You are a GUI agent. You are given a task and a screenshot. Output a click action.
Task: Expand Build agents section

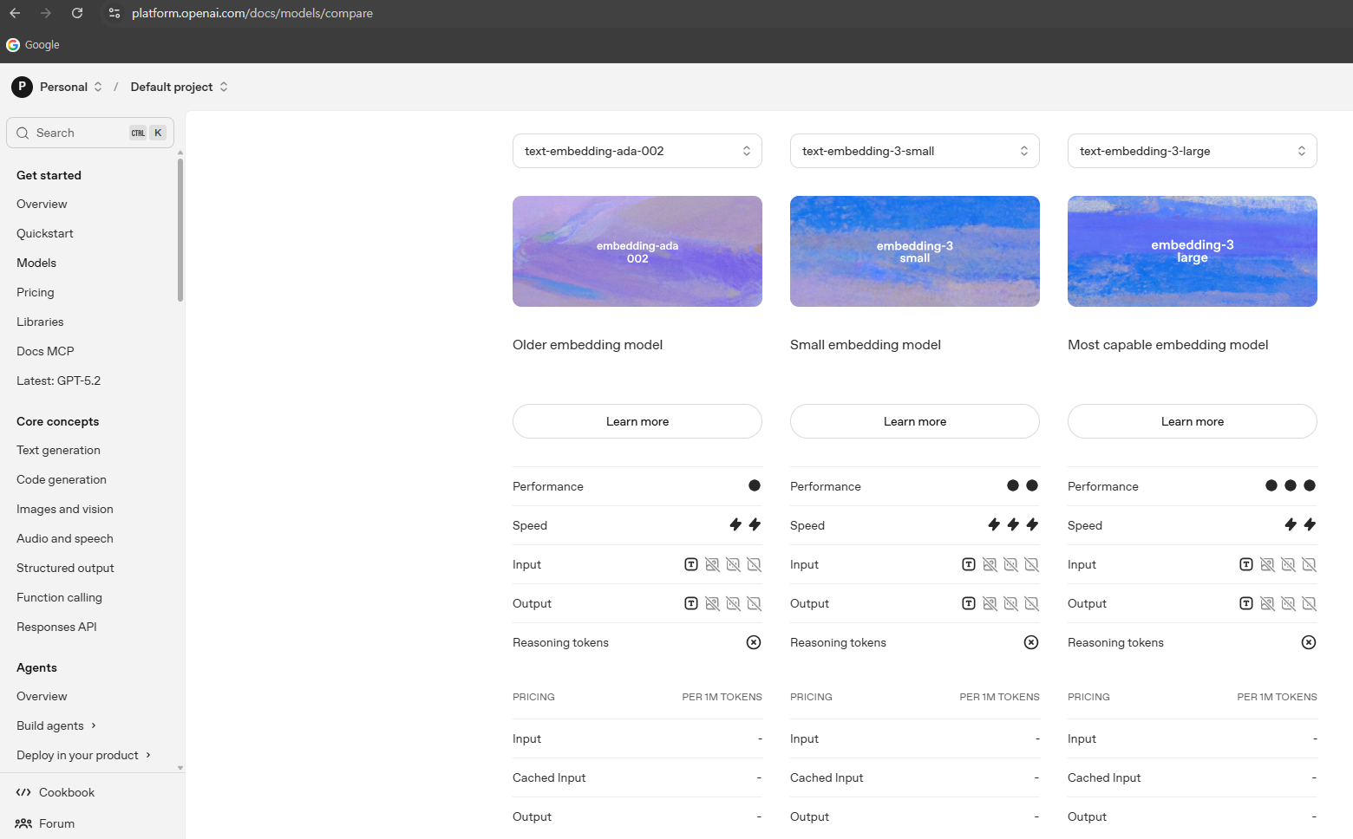(x=56, y=725)
